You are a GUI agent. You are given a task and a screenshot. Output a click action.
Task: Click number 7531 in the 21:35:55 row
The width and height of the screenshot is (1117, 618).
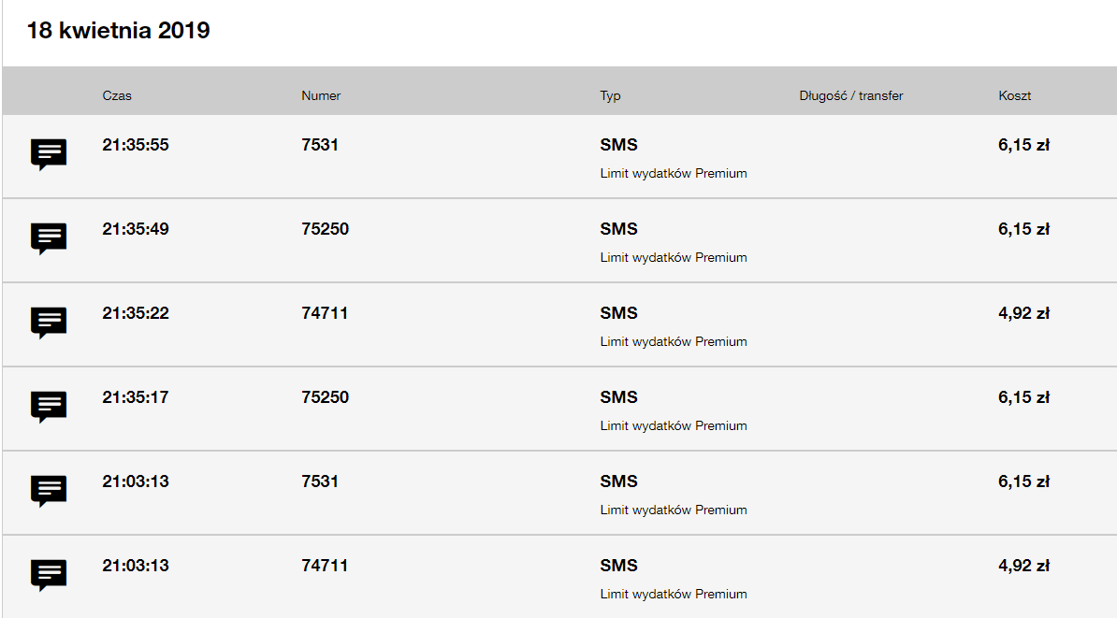[x=320, y=145]
